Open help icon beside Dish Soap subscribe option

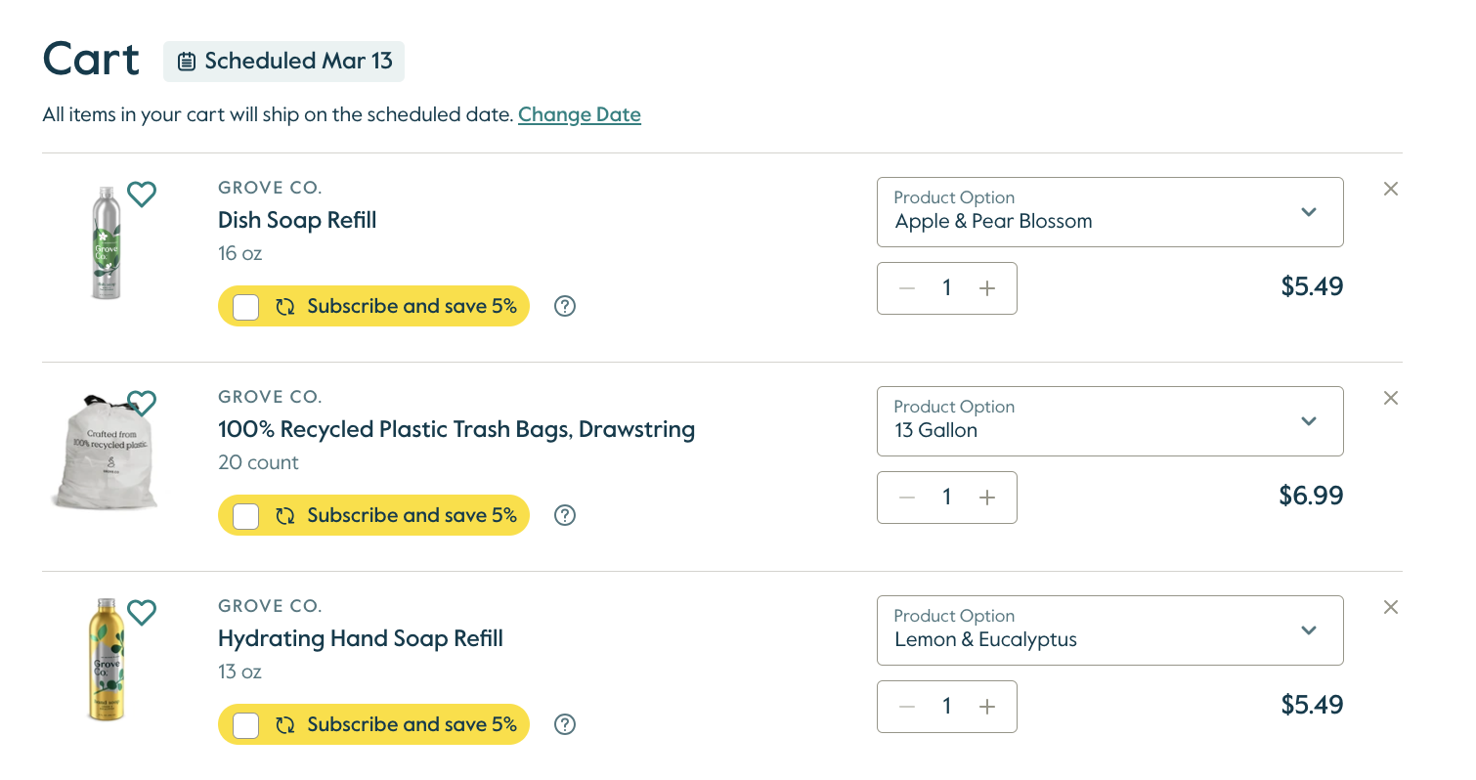click(x=565, y=306)
